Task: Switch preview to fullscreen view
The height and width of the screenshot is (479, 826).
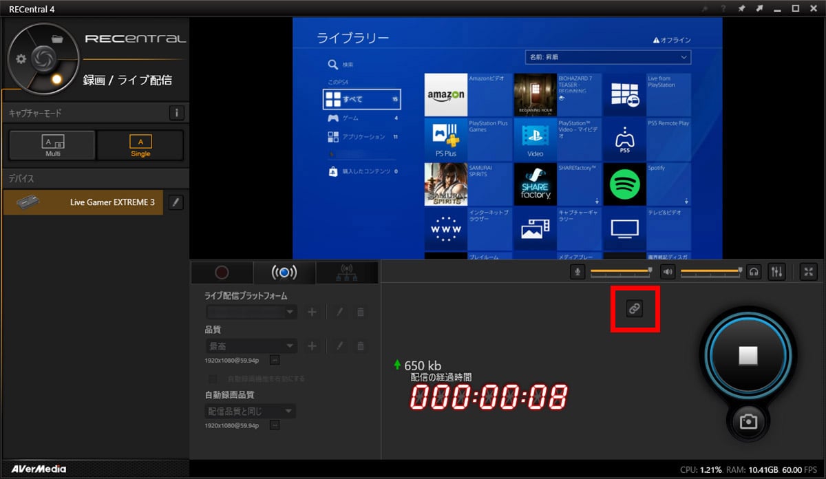Action: (x=809, y=272)
